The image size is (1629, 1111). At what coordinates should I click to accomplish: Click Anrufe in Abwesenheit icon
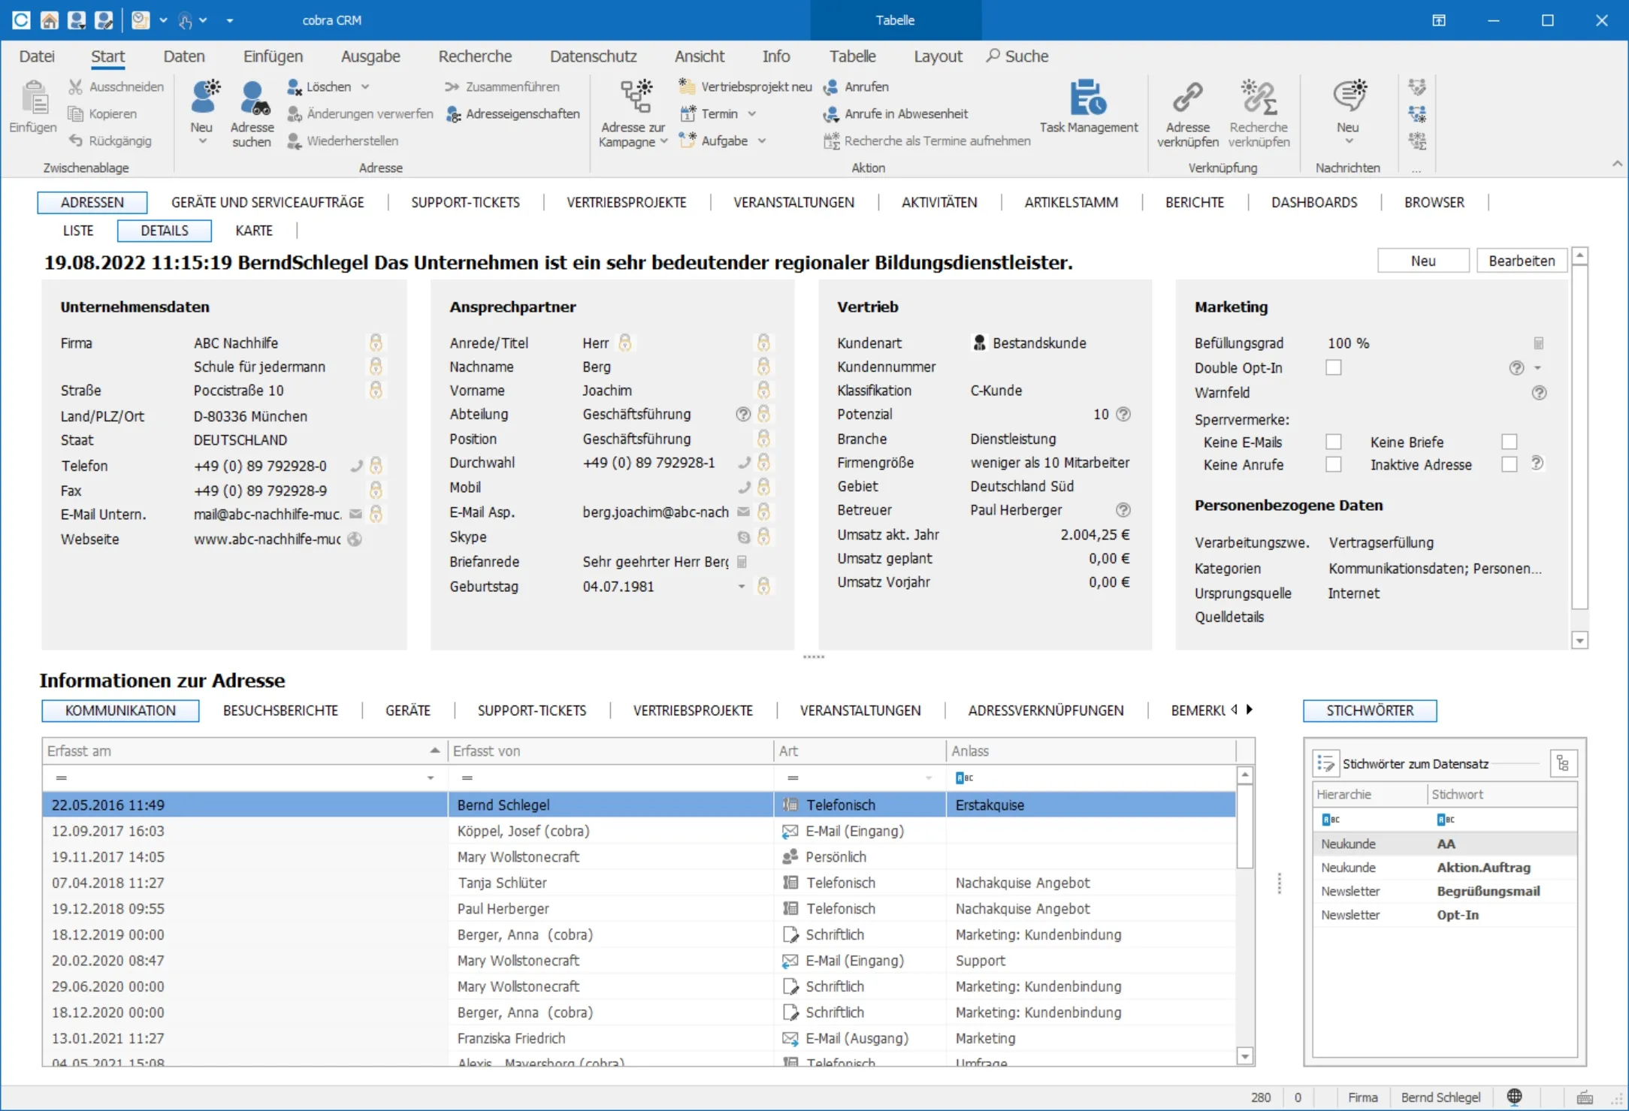point(830,114)
